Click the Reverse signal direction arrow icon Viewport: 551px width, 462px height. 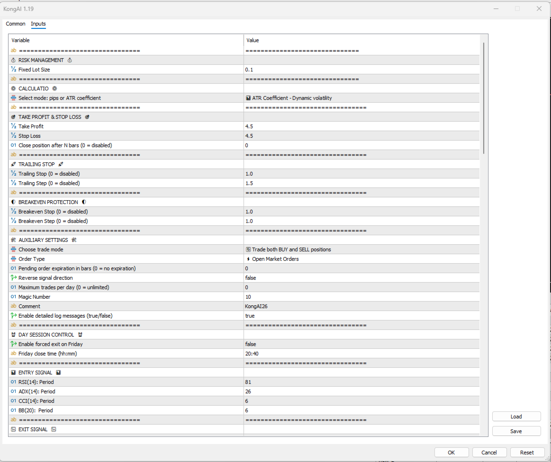(13, 278)
